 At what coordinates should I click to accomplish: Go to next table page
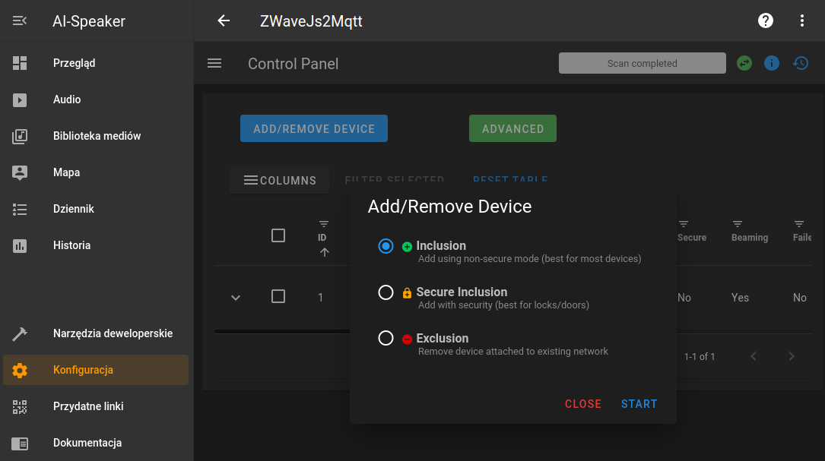pyautogui.click(x=792, y=356)
